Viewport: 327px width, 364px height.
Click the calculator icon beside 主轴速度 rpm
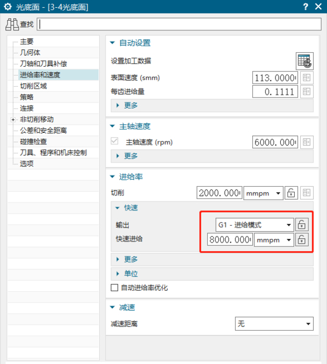306,142
